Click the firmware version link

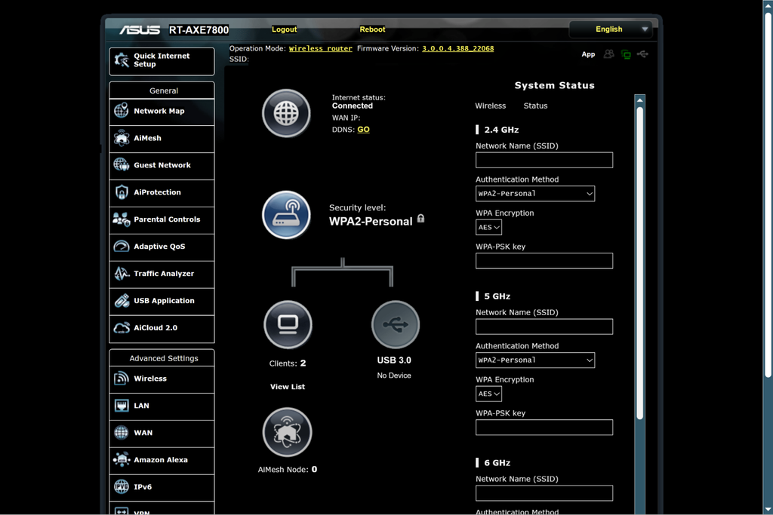457,47
